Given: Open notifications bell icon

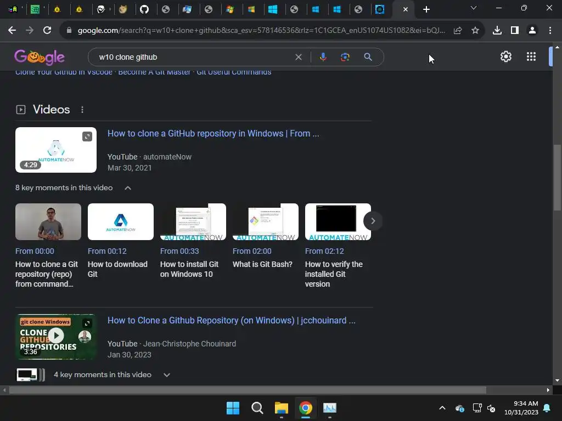Looking at the screenshot, I should tap(547, 408).
